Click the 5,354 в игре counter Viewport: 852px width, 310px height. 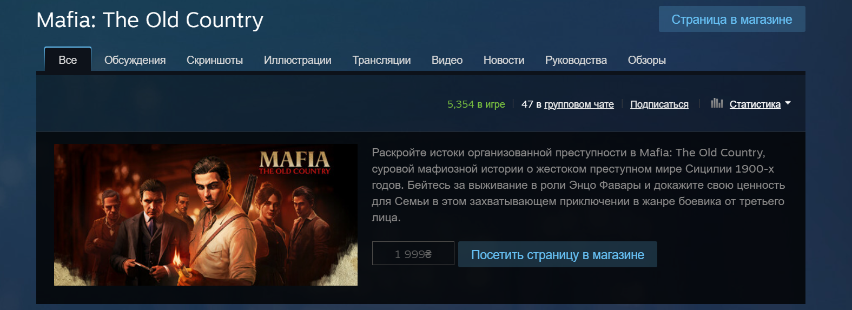(x=476, y=104)
